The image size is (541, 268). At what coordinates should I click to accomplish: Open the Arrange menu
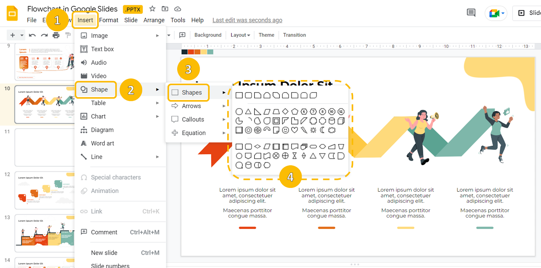coord(154,20)
